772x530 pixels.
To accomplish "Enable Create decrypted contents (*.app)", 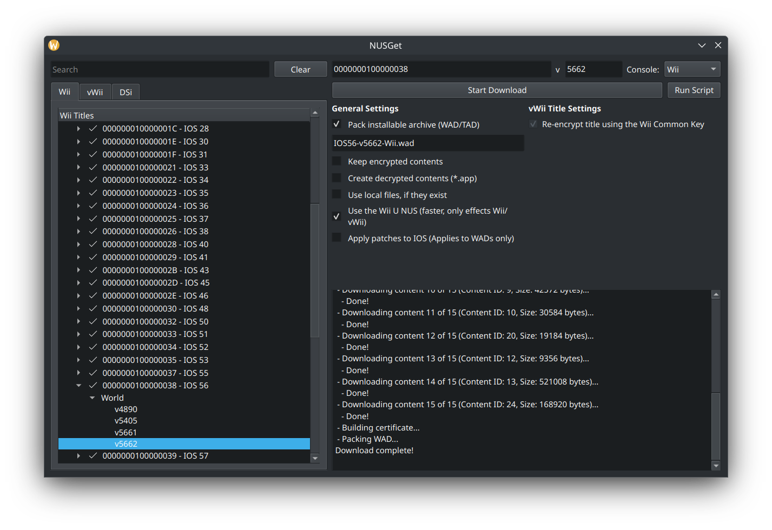I will [336, 178].
